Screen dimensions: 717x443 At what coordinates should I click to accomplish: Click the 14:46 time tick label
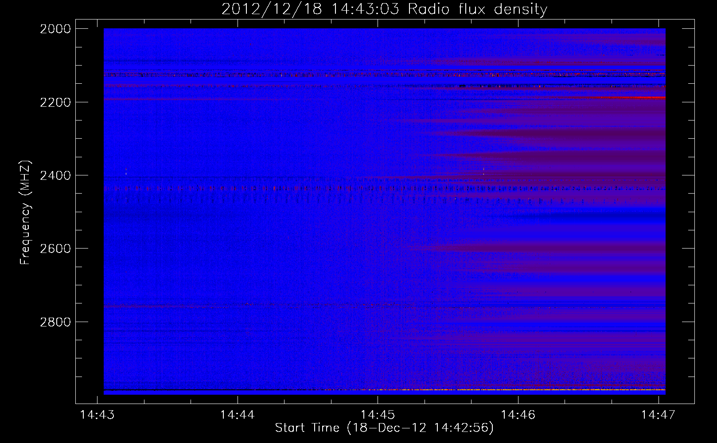[518, 415]
